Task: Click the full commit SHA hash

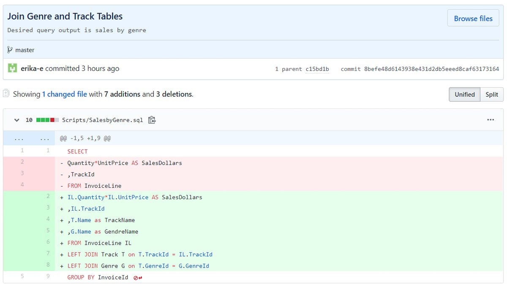Action: [x=431, y=69]
